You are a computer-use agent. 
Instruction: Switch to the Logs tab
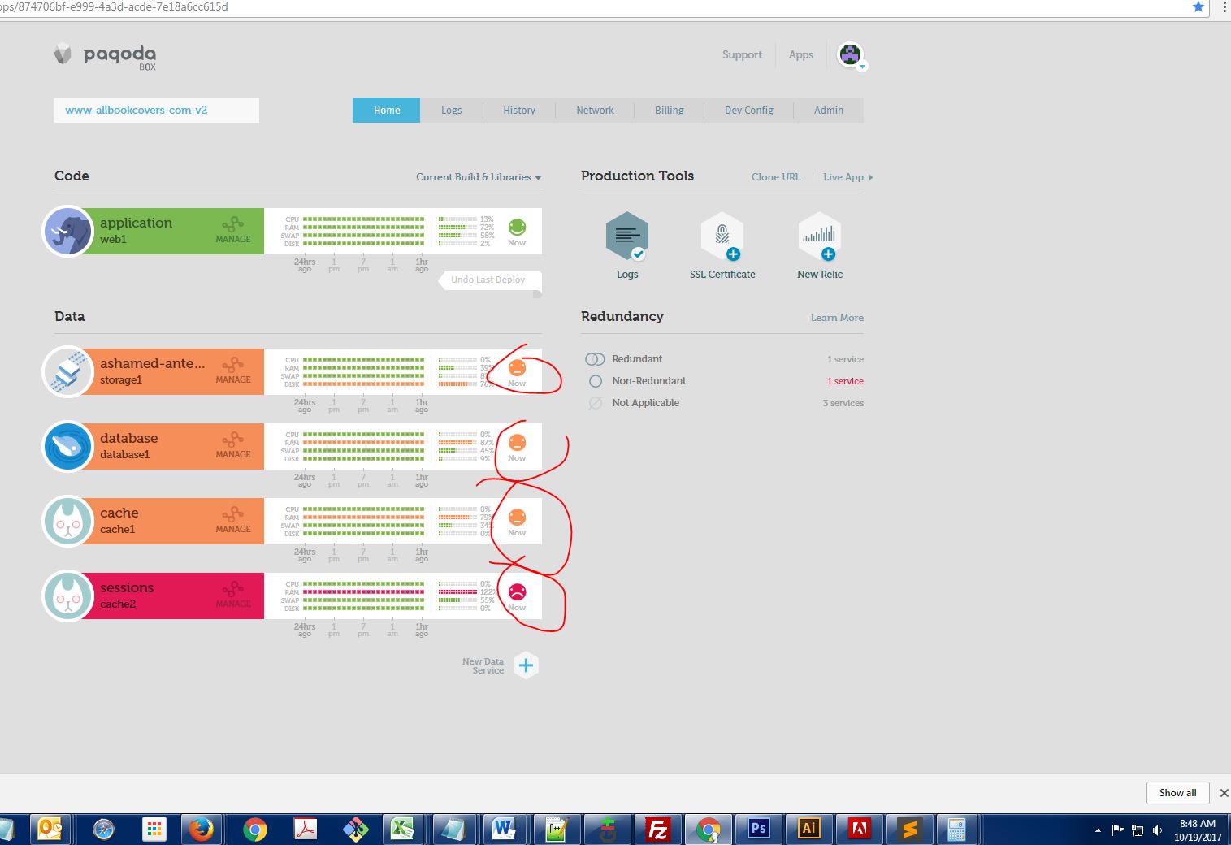point(452,110)
